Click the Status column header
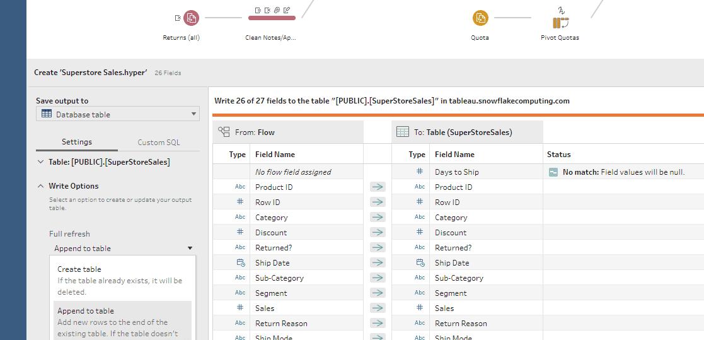 point(558,155)
